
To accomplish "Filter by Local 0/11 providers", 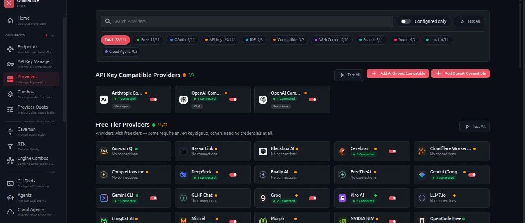I will click(x=437, y=40).
